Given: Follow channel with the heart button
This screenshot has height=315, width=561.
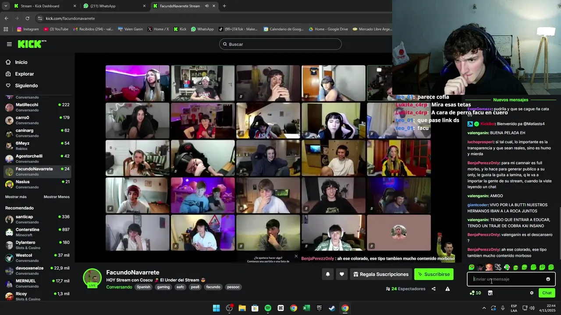Looking at the screenshot, I should point(342,274).
